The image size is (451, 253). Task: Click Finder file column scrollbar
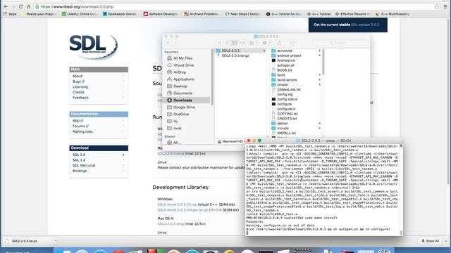click(323, 62)
